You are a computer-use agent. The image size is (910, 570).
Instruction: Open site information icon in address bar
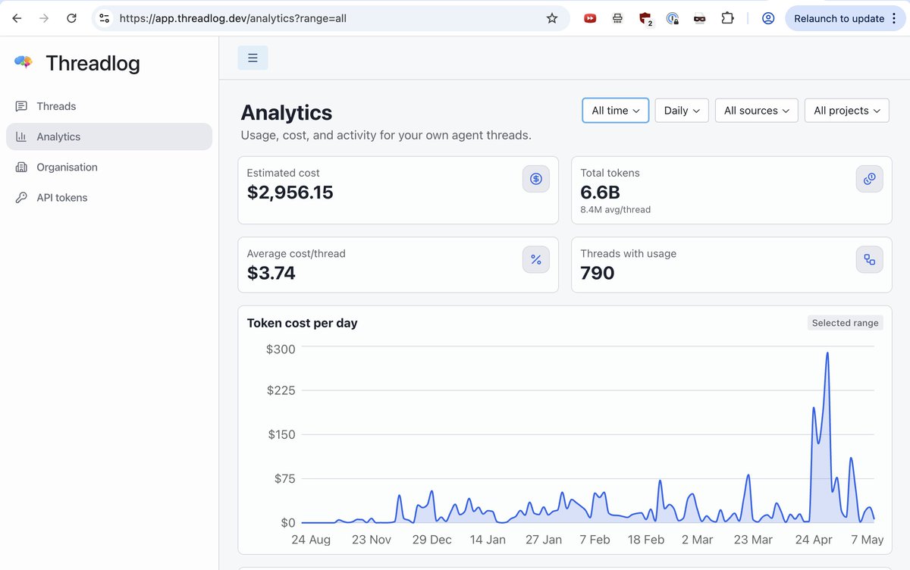105,18
